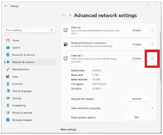Viewport: 163px width, 135px height.
Task: Open the Windows Update icon
Action: (8, 120)
